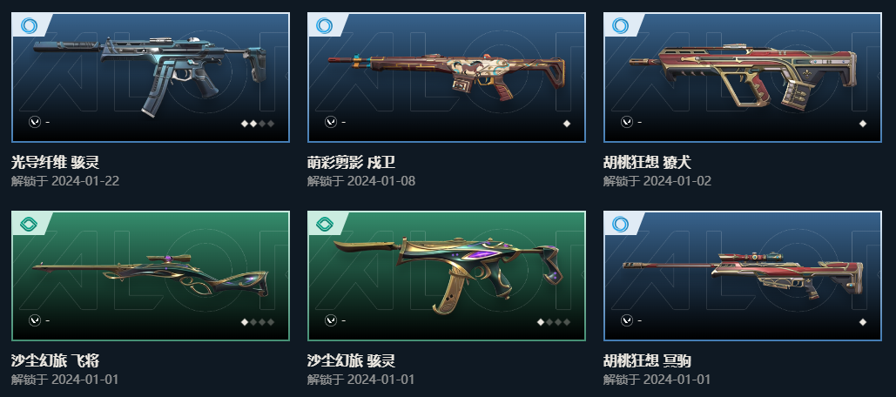Viewport: 896px width, 397px height.
Task: Click the Valorant points icon on 沙尘幻旅 骇灵 card
Action: pyautogui.click(x=331, y=320)
